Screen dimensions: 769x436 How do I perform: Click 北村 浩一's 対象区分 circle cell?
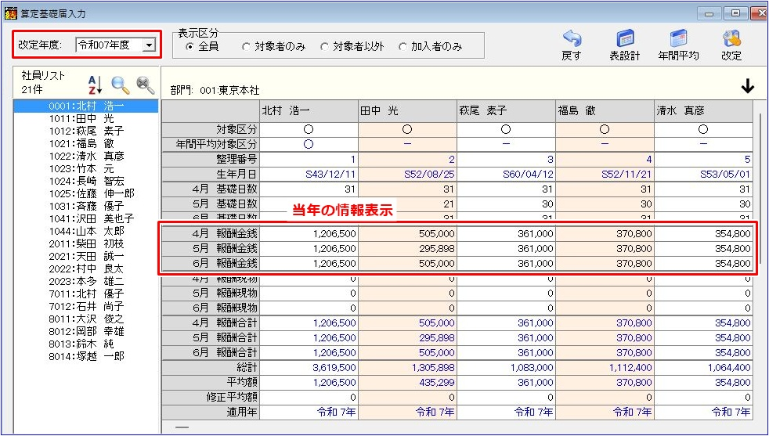click(x=309, y=129)
